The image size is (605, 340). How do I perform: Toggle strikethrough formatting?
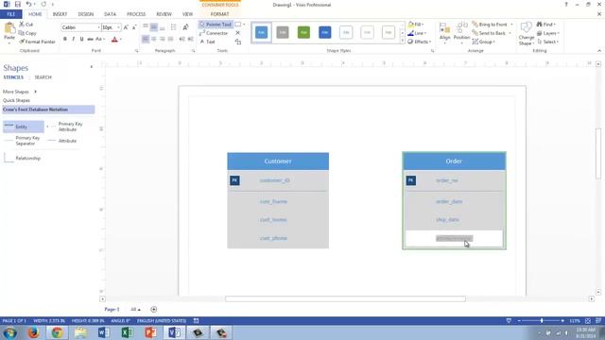pos(90,39)
